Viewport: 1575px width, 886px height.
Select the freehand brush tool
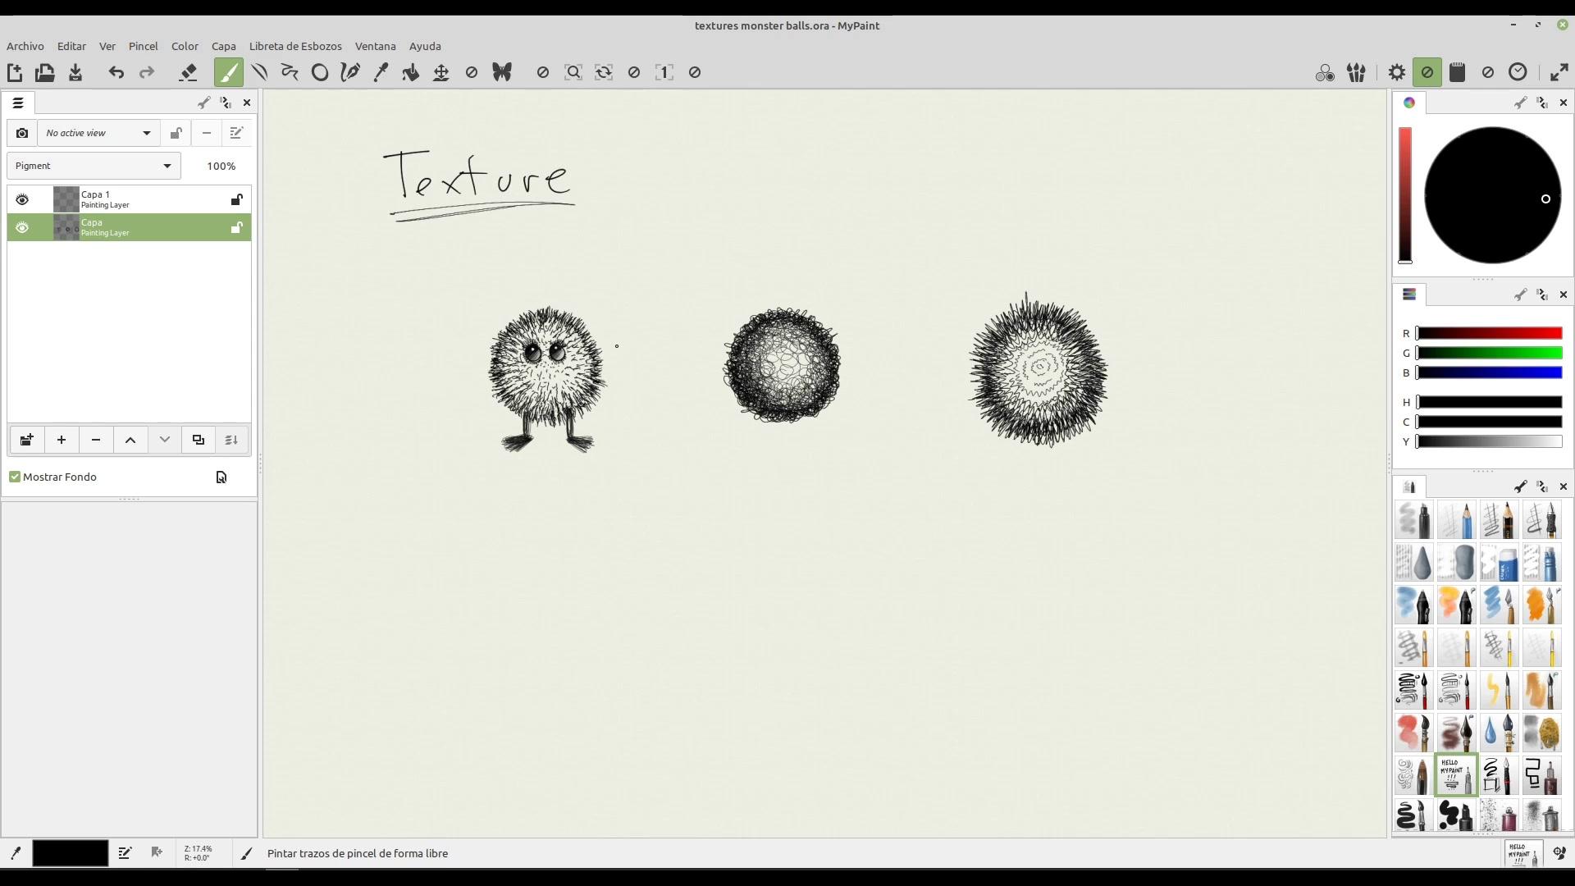[x=229, y=72]
